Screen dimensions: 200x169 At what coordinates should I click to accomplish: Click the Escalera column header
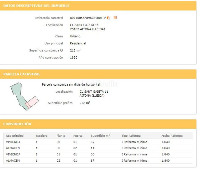(x=41, y=136)
